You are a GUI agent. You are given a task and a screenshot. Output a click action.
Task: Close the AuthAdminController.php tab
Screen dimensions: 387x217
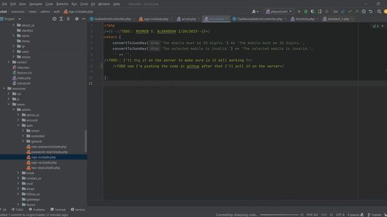pyautogui.click(x=134, y=19)
